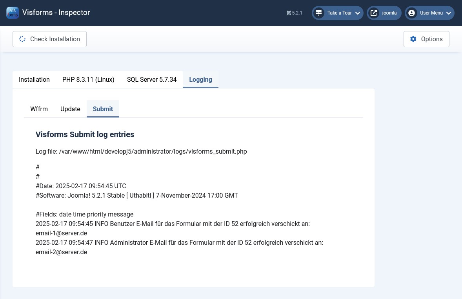Show the Wffrm log sub-tab
This screenshot has width=462, height=299.
click(39, 109)
